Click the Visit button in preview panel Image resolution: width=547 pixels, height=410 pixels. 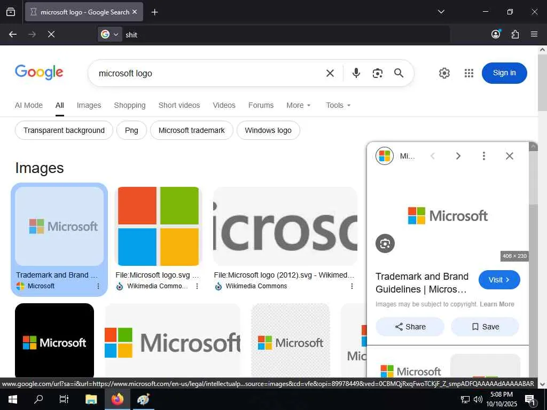499,280
